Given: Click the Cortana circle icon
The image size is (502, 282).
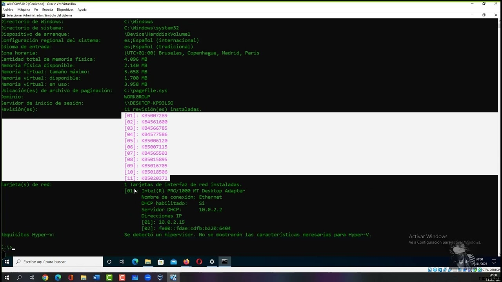Looking at the screenshot, I should [109, 262].
